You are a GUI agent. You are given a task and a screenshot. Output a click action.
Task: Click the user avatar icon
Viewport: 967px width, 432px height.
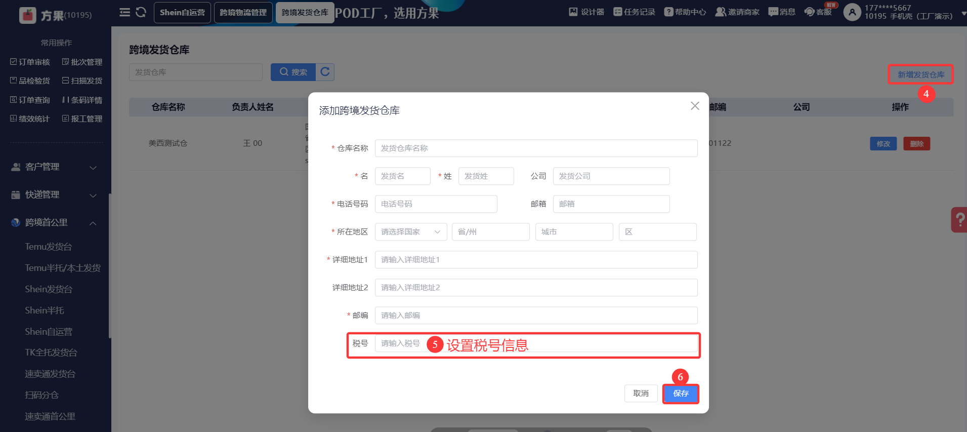(x=852, y=12)
